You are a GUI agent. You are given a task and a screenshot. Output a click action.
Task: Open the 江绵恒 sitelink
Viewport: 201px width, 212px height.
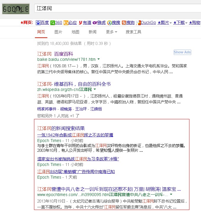(96, 109)
